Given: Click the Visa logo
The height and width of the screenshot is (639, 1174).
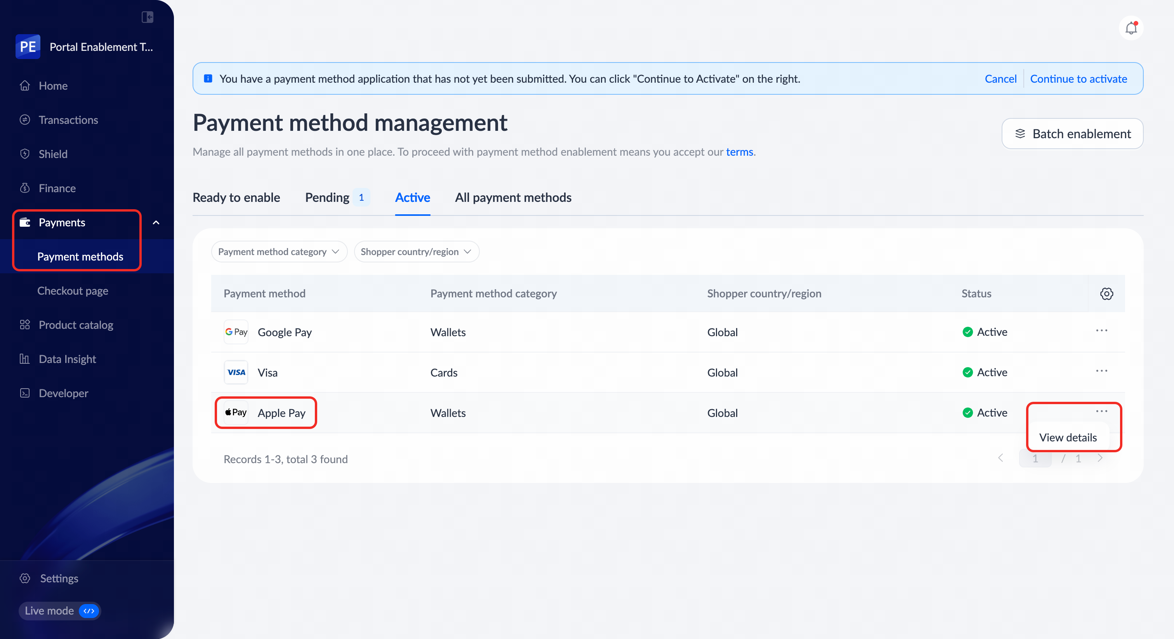Looking at the screenshot, I should point(236,372).
